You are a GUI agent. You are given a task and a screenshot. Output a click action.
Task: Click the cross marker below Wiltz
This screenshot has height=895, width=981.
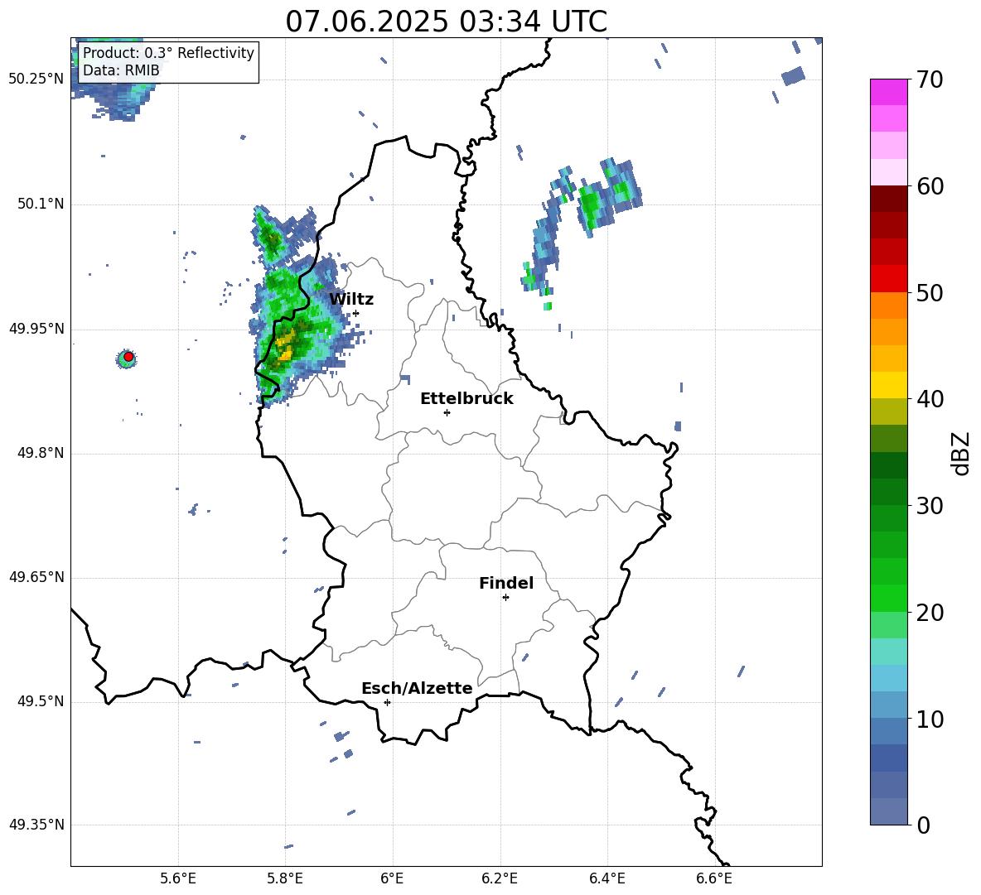(355, 313)
